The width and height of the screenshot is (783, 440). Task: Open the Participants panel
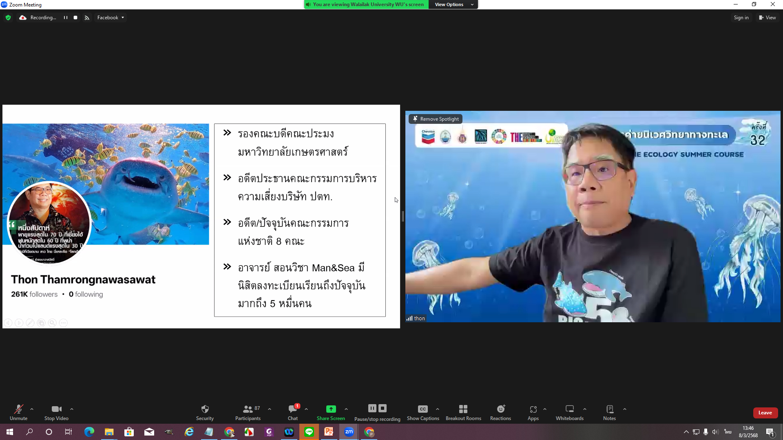[x=248, y=409]
